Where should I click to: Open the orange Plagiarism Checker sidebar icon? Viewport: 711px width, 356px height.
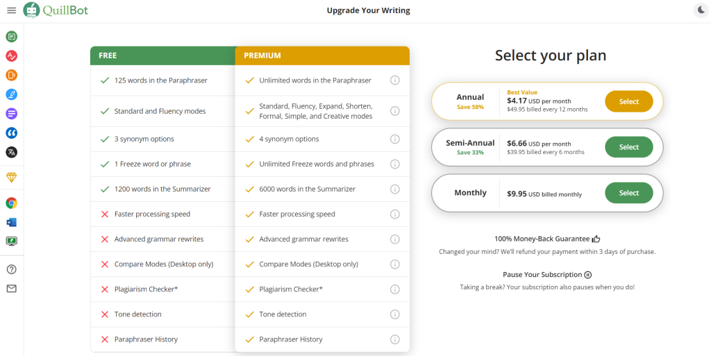tap(11, 75)
